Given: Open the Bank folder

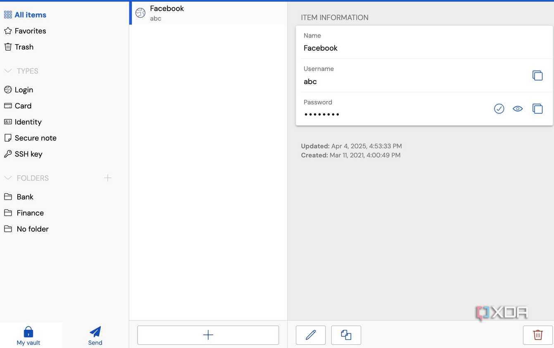Looking at the screenshot, I should (19, 197).
